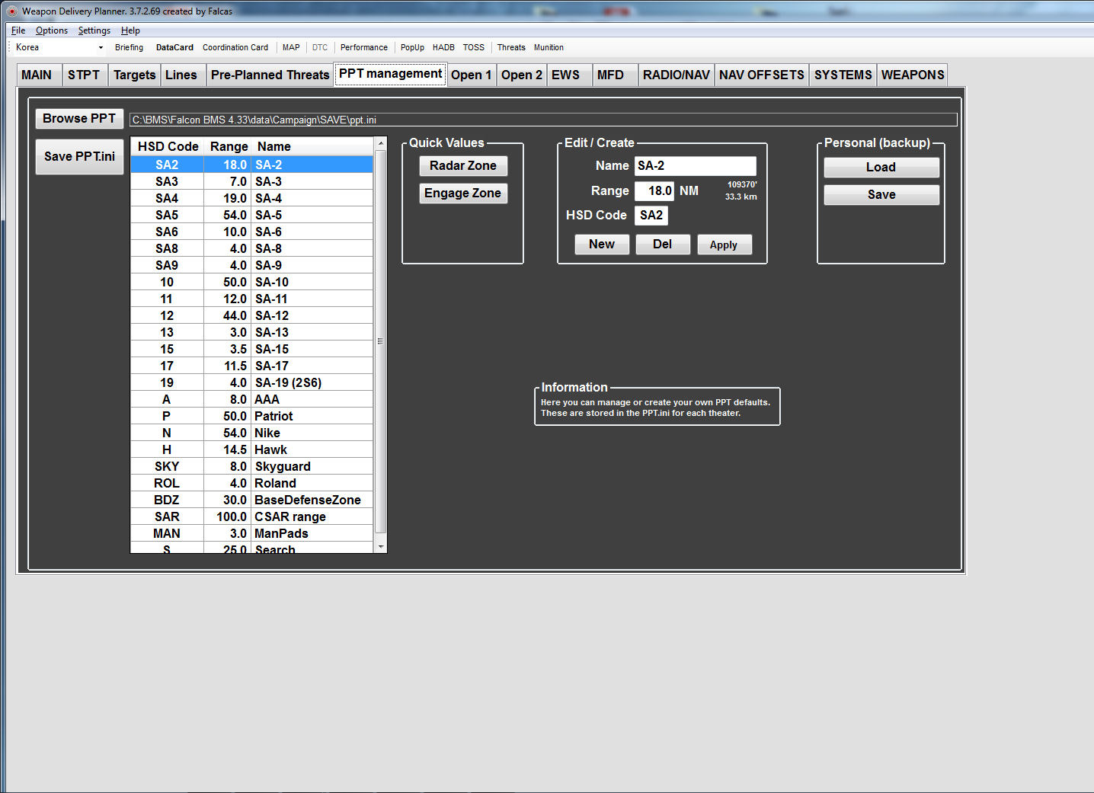The image size is (1094, 793).
Task: Select the Patriot row in the list
Action: (x=252, y=416)
